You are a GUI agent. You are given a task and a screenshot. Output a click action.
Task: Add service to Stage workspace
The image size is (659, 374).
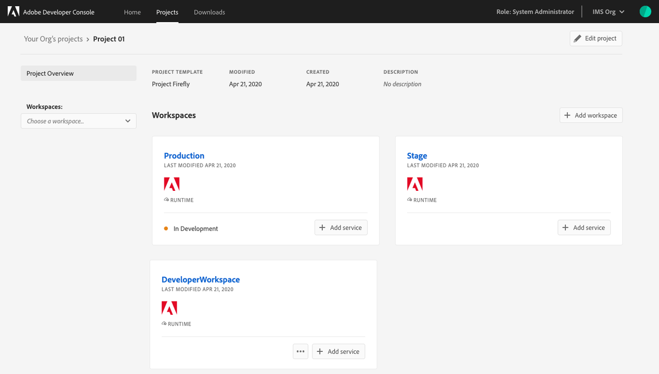click(584, 227)
